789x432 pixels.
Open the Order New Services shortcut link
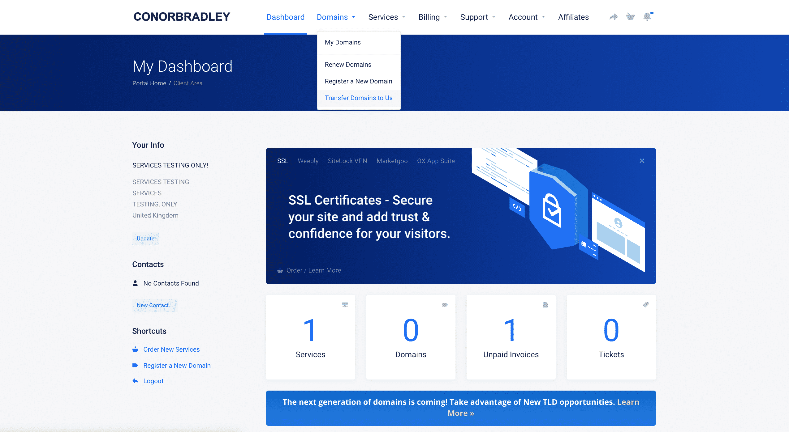click(x=171, y=349)
